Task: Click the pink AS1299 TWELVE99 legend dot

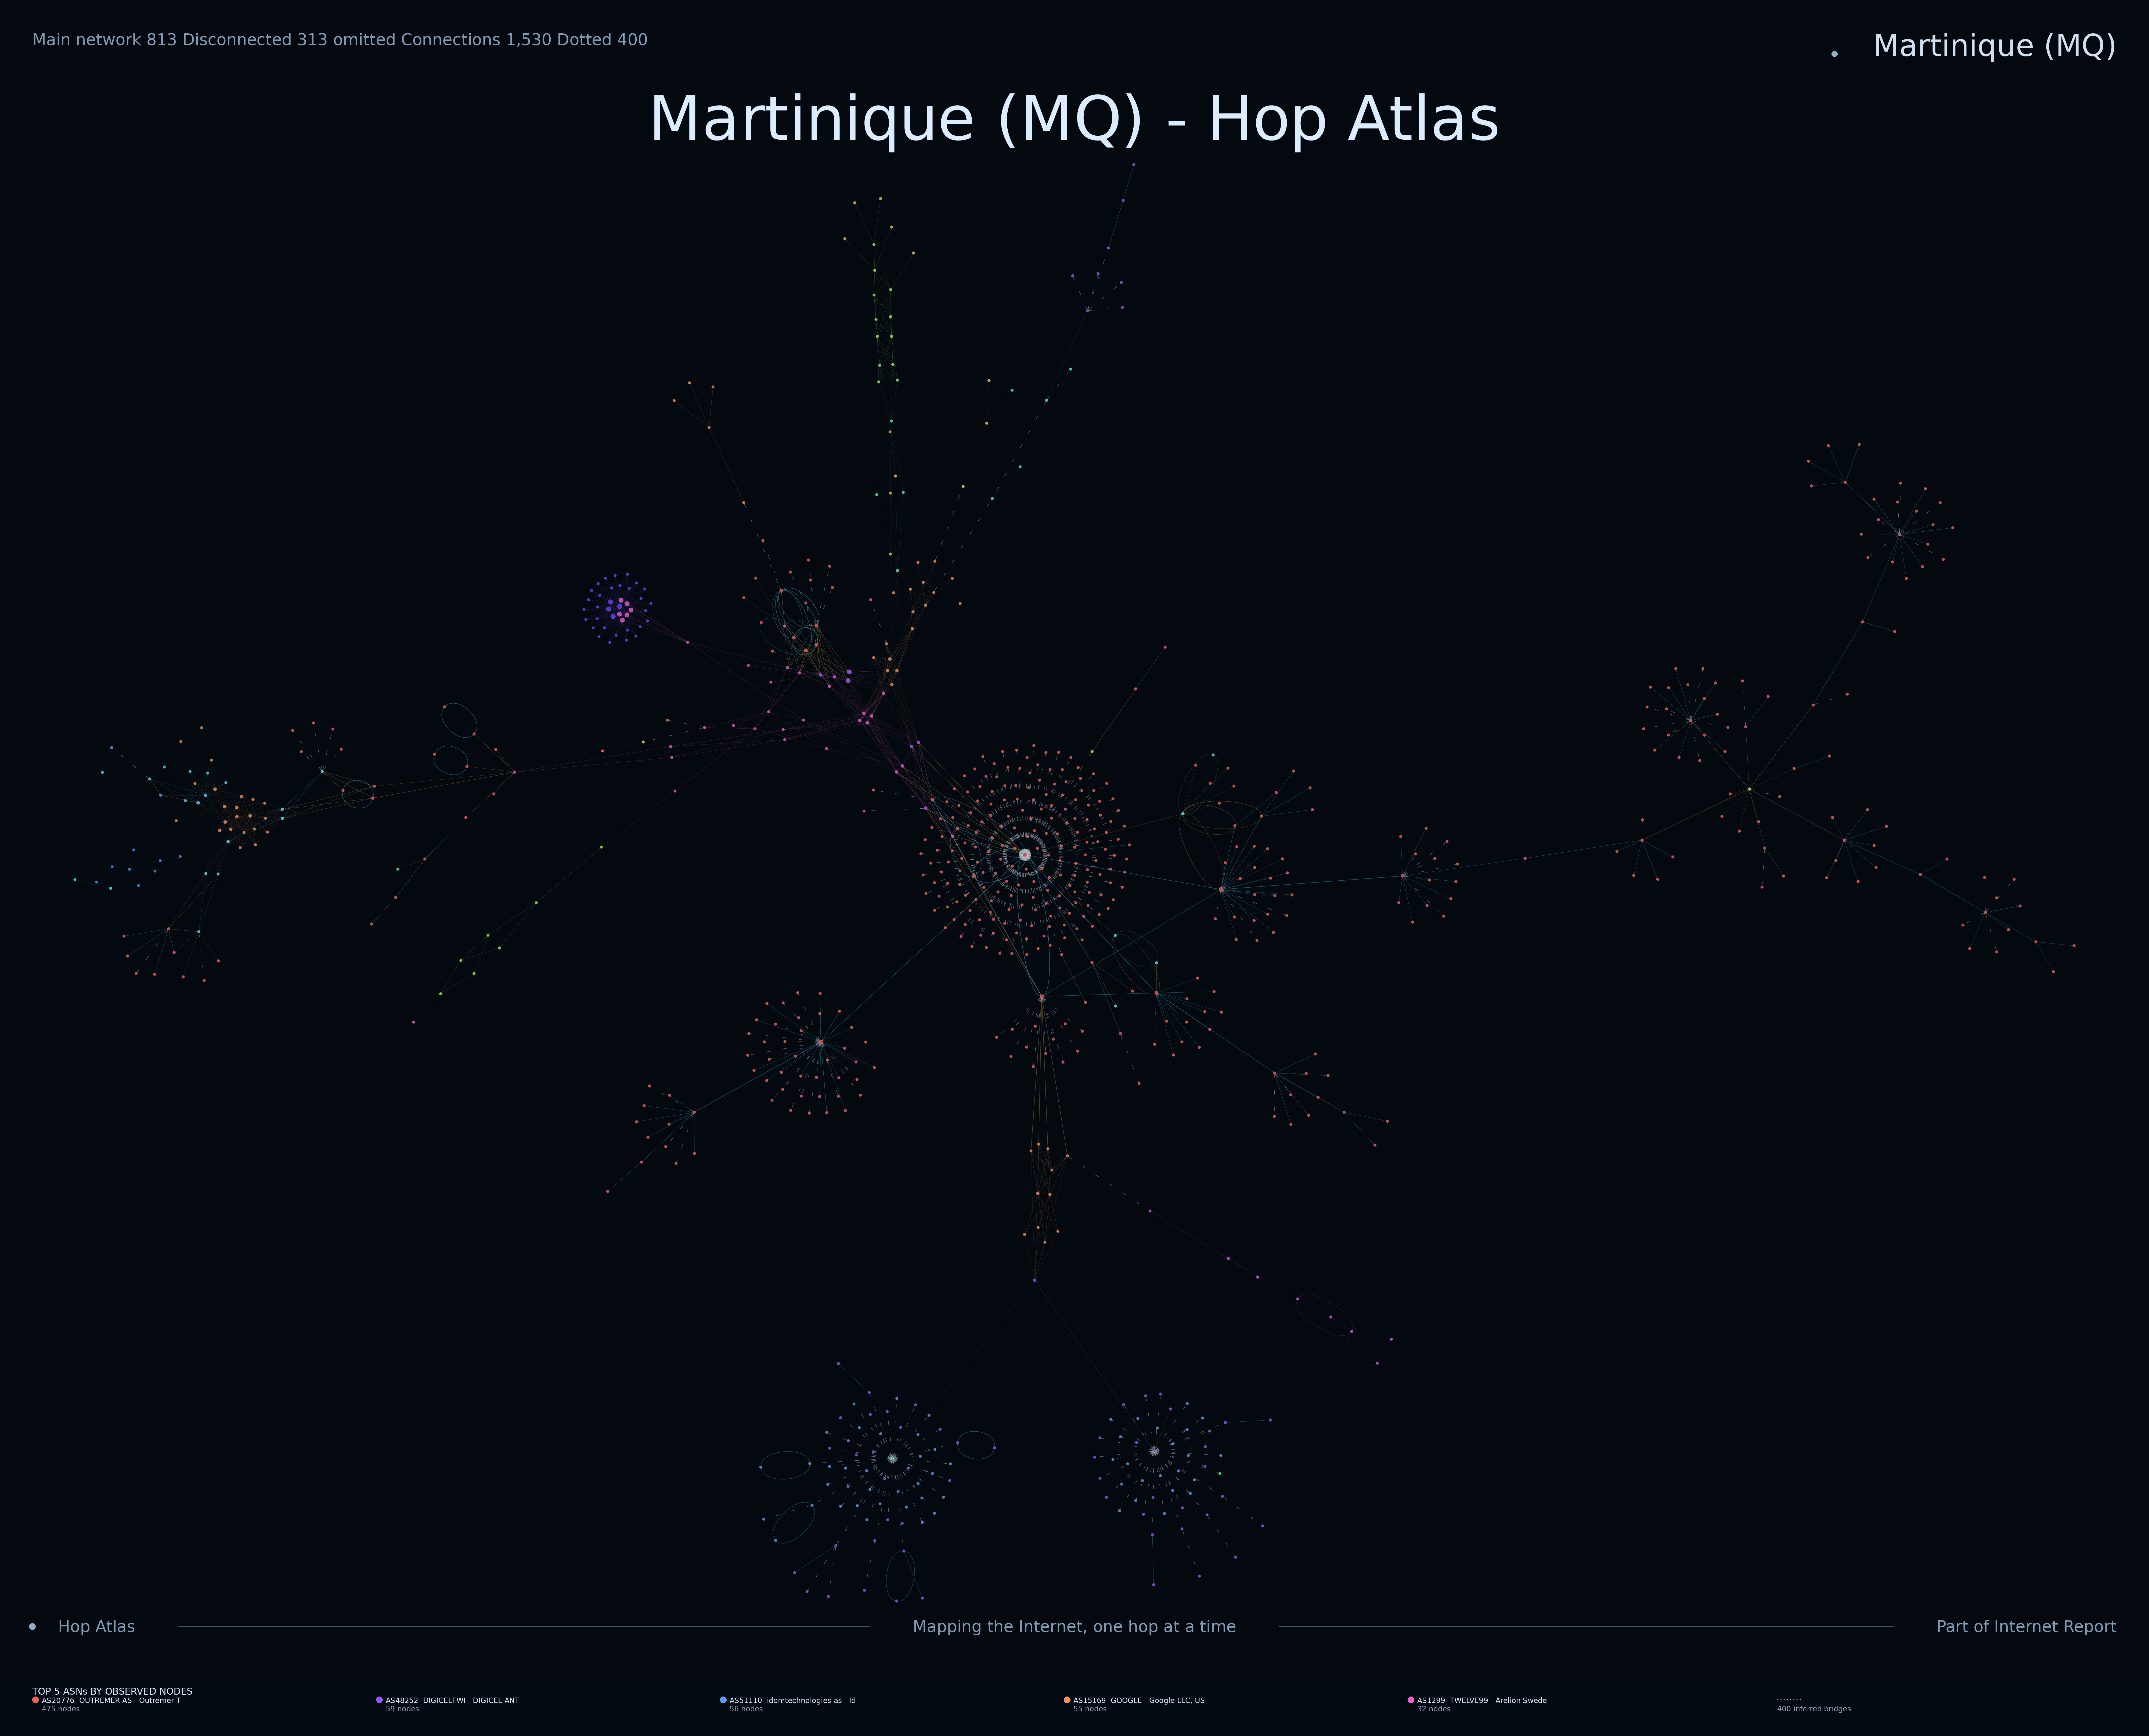Action: (1411, 1700)
